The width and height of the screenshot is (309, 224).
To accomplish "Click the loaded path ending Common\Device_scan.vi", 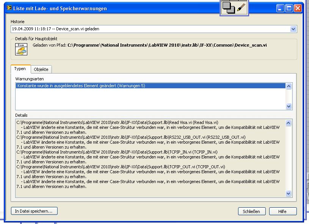I will tap(167, 45).
